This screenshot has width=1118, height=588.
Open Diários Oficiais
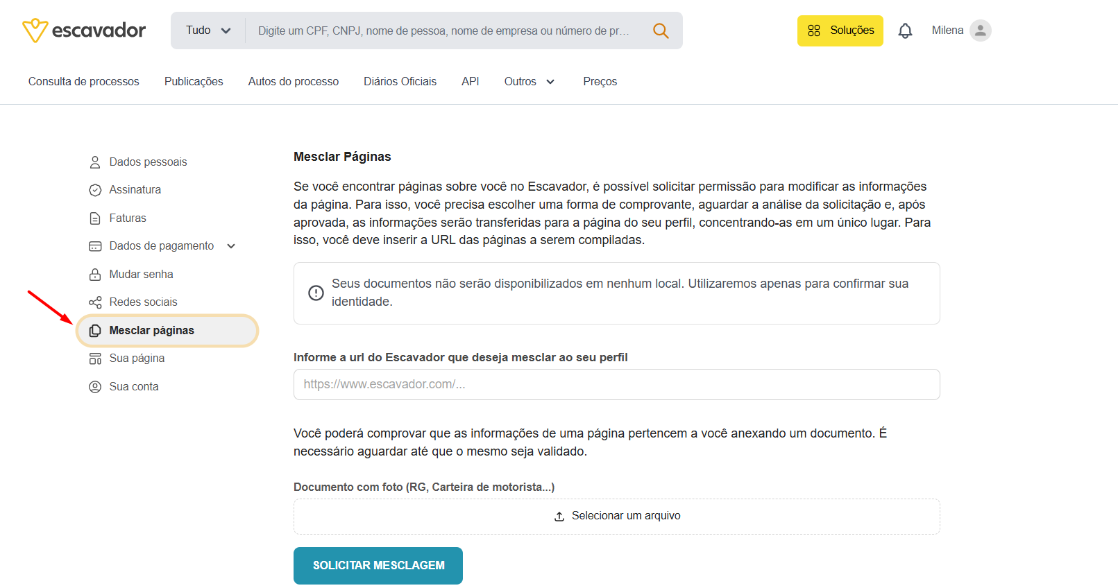(400, 82)
